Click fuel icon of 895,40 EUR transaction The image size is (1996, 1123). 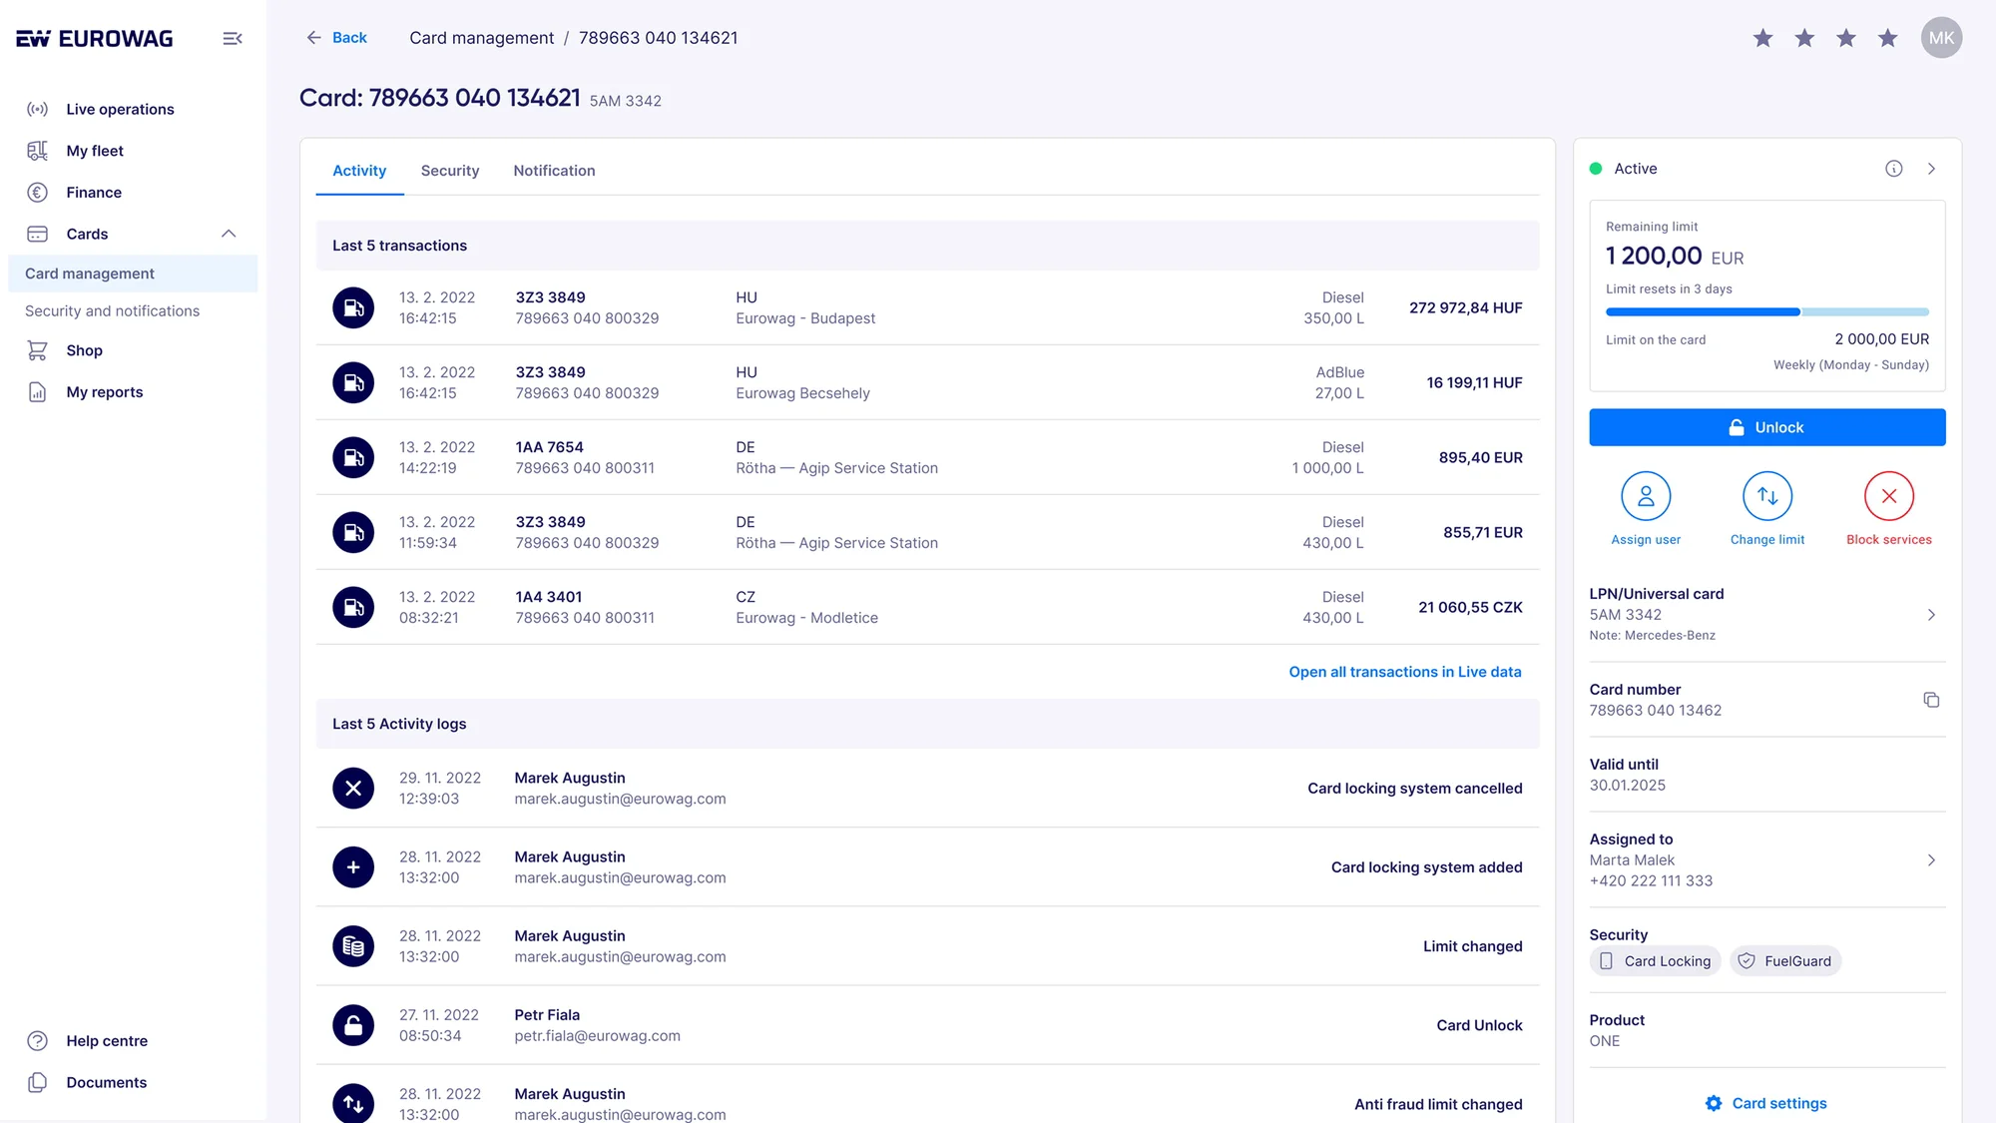point(353,457)
